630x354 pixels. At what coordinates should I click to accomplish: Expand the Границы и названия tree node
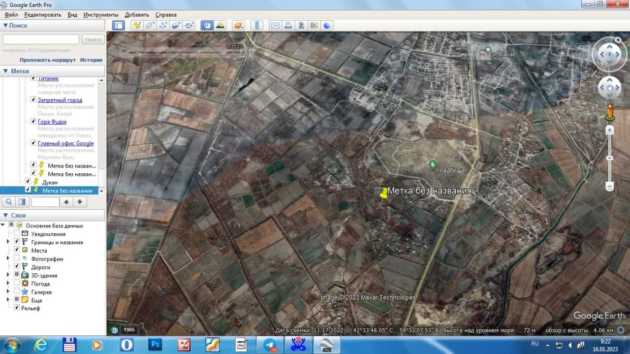[x=8, y=242]
